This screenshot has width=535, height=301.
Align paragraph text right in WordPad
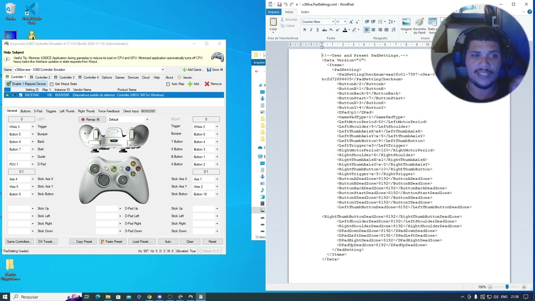pyautogui.click(x=380, y=30)
